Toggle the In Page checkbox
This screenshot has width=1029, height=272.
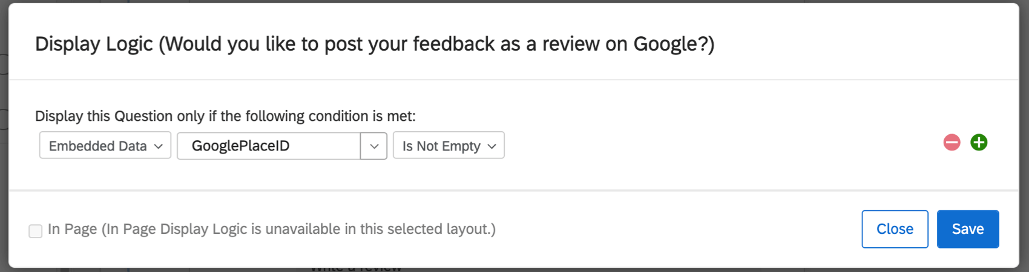pyautogui.click(x=36, y=231)
